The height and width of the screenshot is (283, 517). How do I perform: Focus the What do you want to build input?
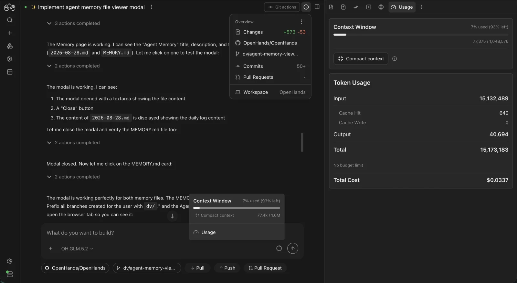(172, 233)
